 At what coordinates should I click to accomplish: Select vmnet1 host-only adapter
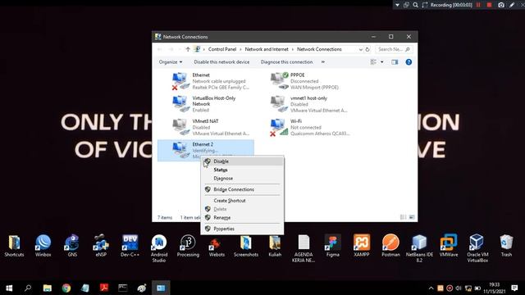pyautogui.click(x=309, y=104)
